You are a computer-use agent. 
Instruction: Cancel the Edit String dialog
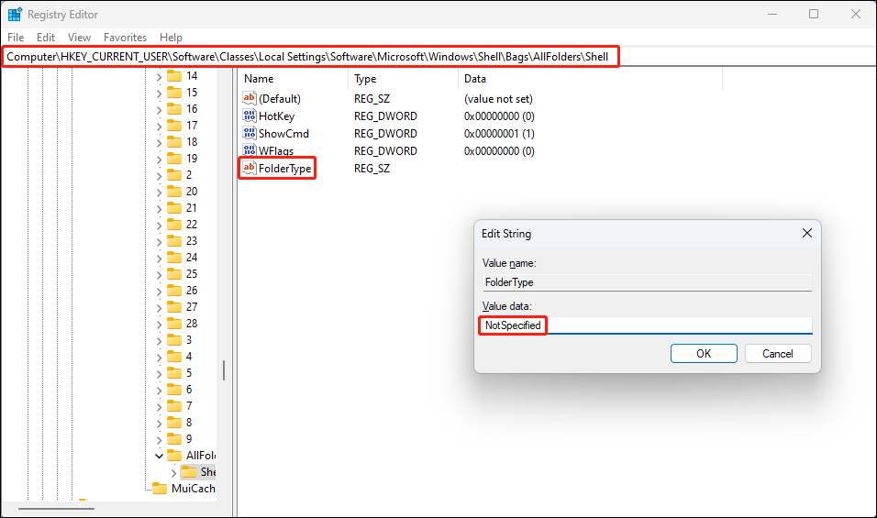(777, 353)
